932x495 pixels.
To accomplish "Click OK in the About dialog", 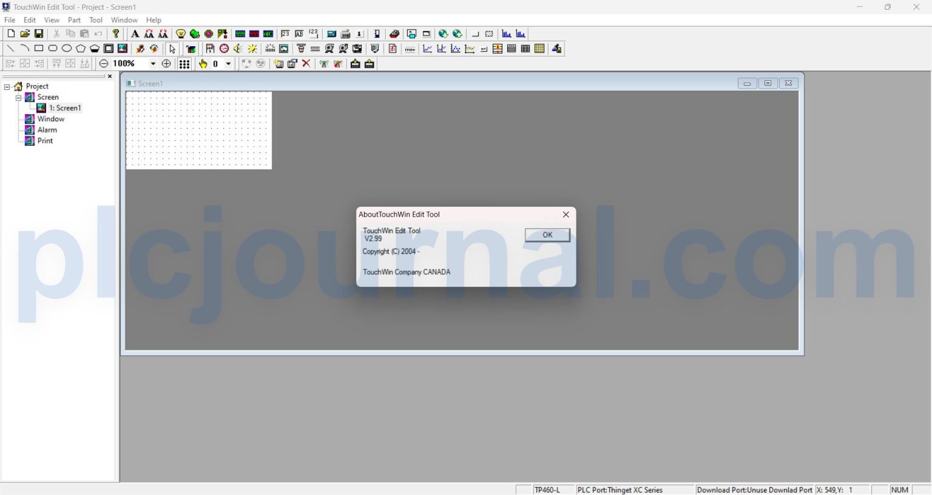I will pos(547,235).
